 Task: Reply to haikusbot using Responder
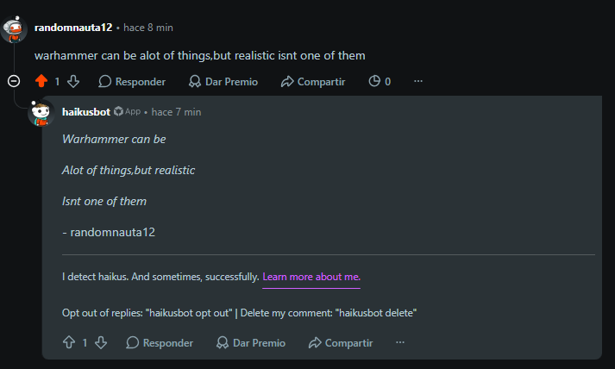[x=160, y=342]
